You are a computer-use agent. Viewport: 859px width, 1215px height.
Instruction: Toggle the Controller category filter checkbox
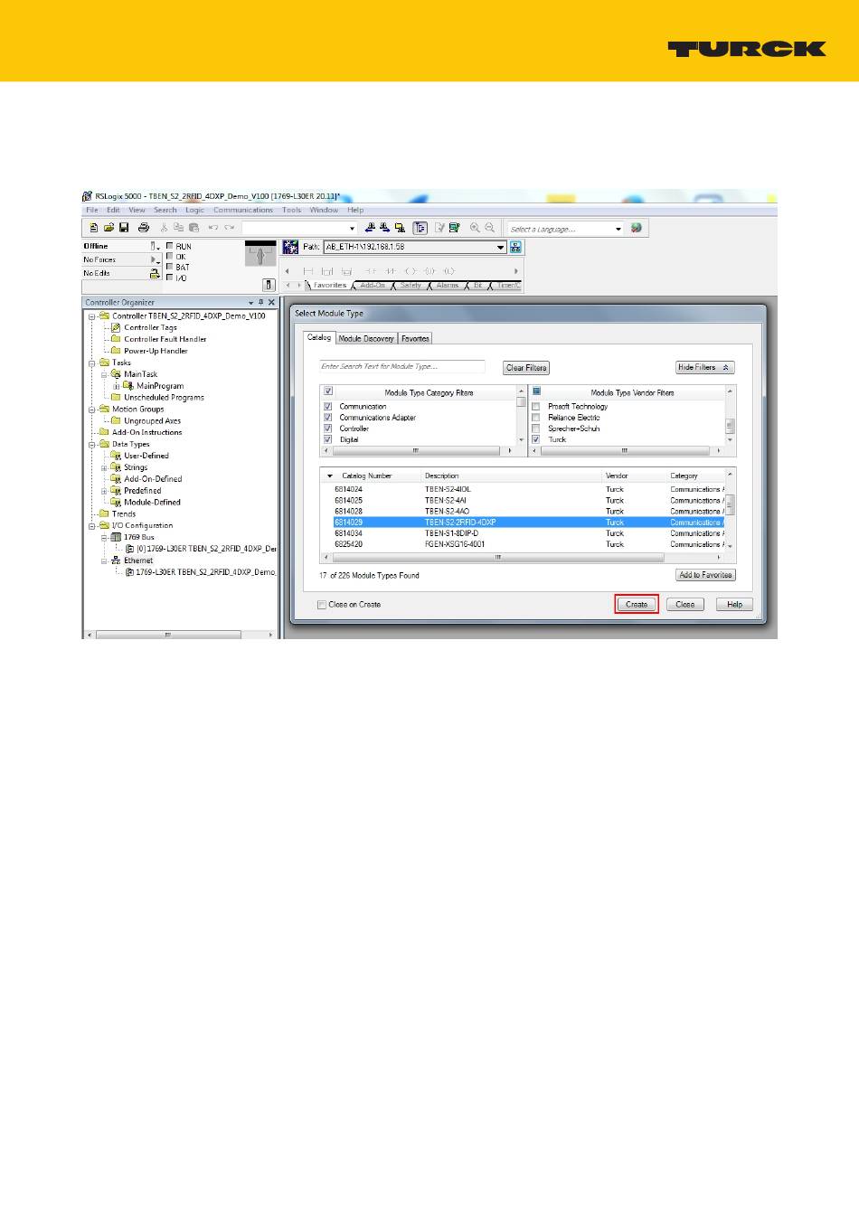click(x=328, y=429)
